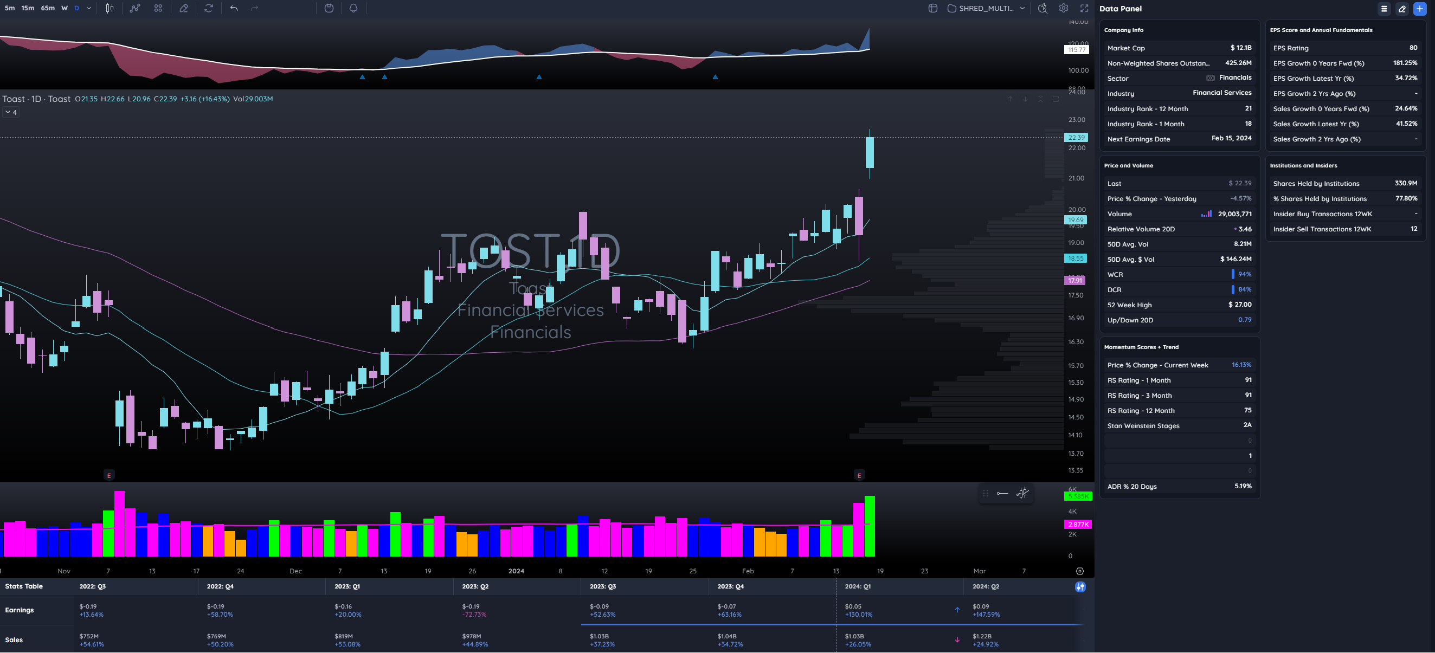1435x653 pixels.
Task: Toggle the Stats Table swap arrows button
Action: coord(1080,587)
